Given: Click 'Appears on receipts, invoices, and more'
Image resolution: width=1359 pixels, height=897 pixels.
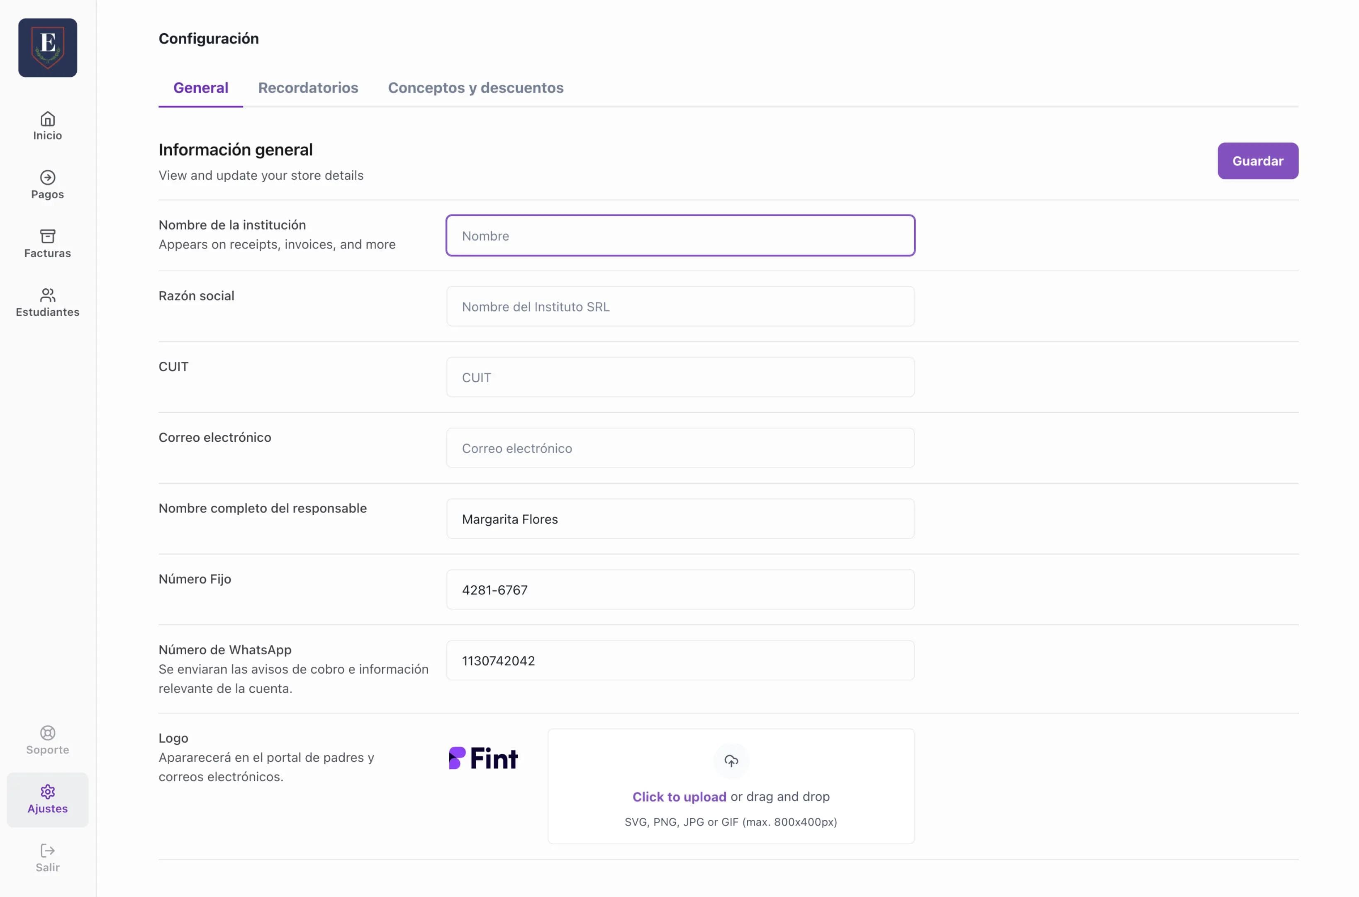Looking at the screenshot, I should [x=277, y=244].
